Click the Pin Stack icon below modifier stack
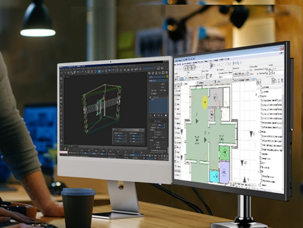The height and width of the screenshot is (228, 303). click(151, 115)
